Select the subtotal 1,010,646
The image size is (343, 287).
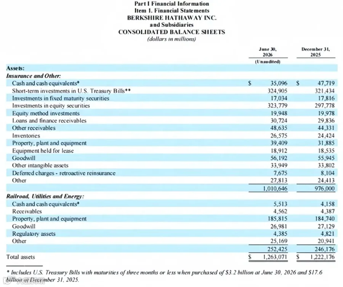(x=275, y=189)
